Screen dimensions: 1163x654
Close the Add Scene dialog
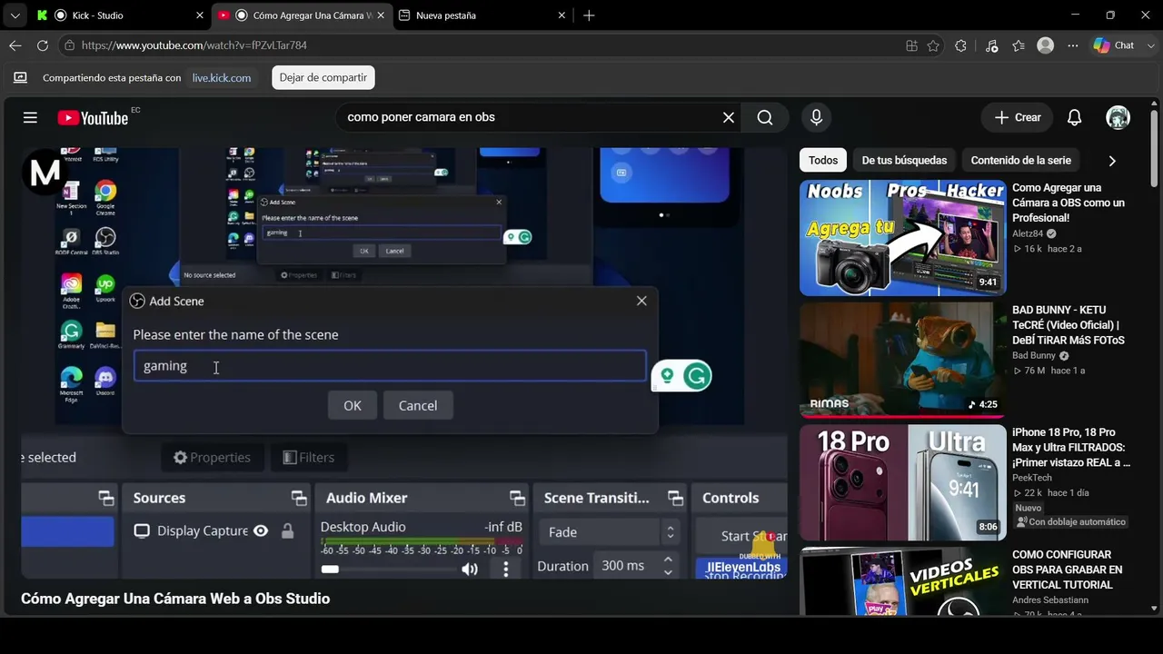coord(641,301)
